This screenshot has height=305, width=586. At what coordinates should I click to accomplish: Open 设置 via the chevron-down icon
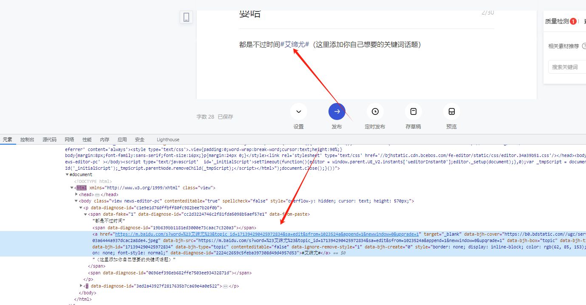pyautogui.click(x=299, y=111)
